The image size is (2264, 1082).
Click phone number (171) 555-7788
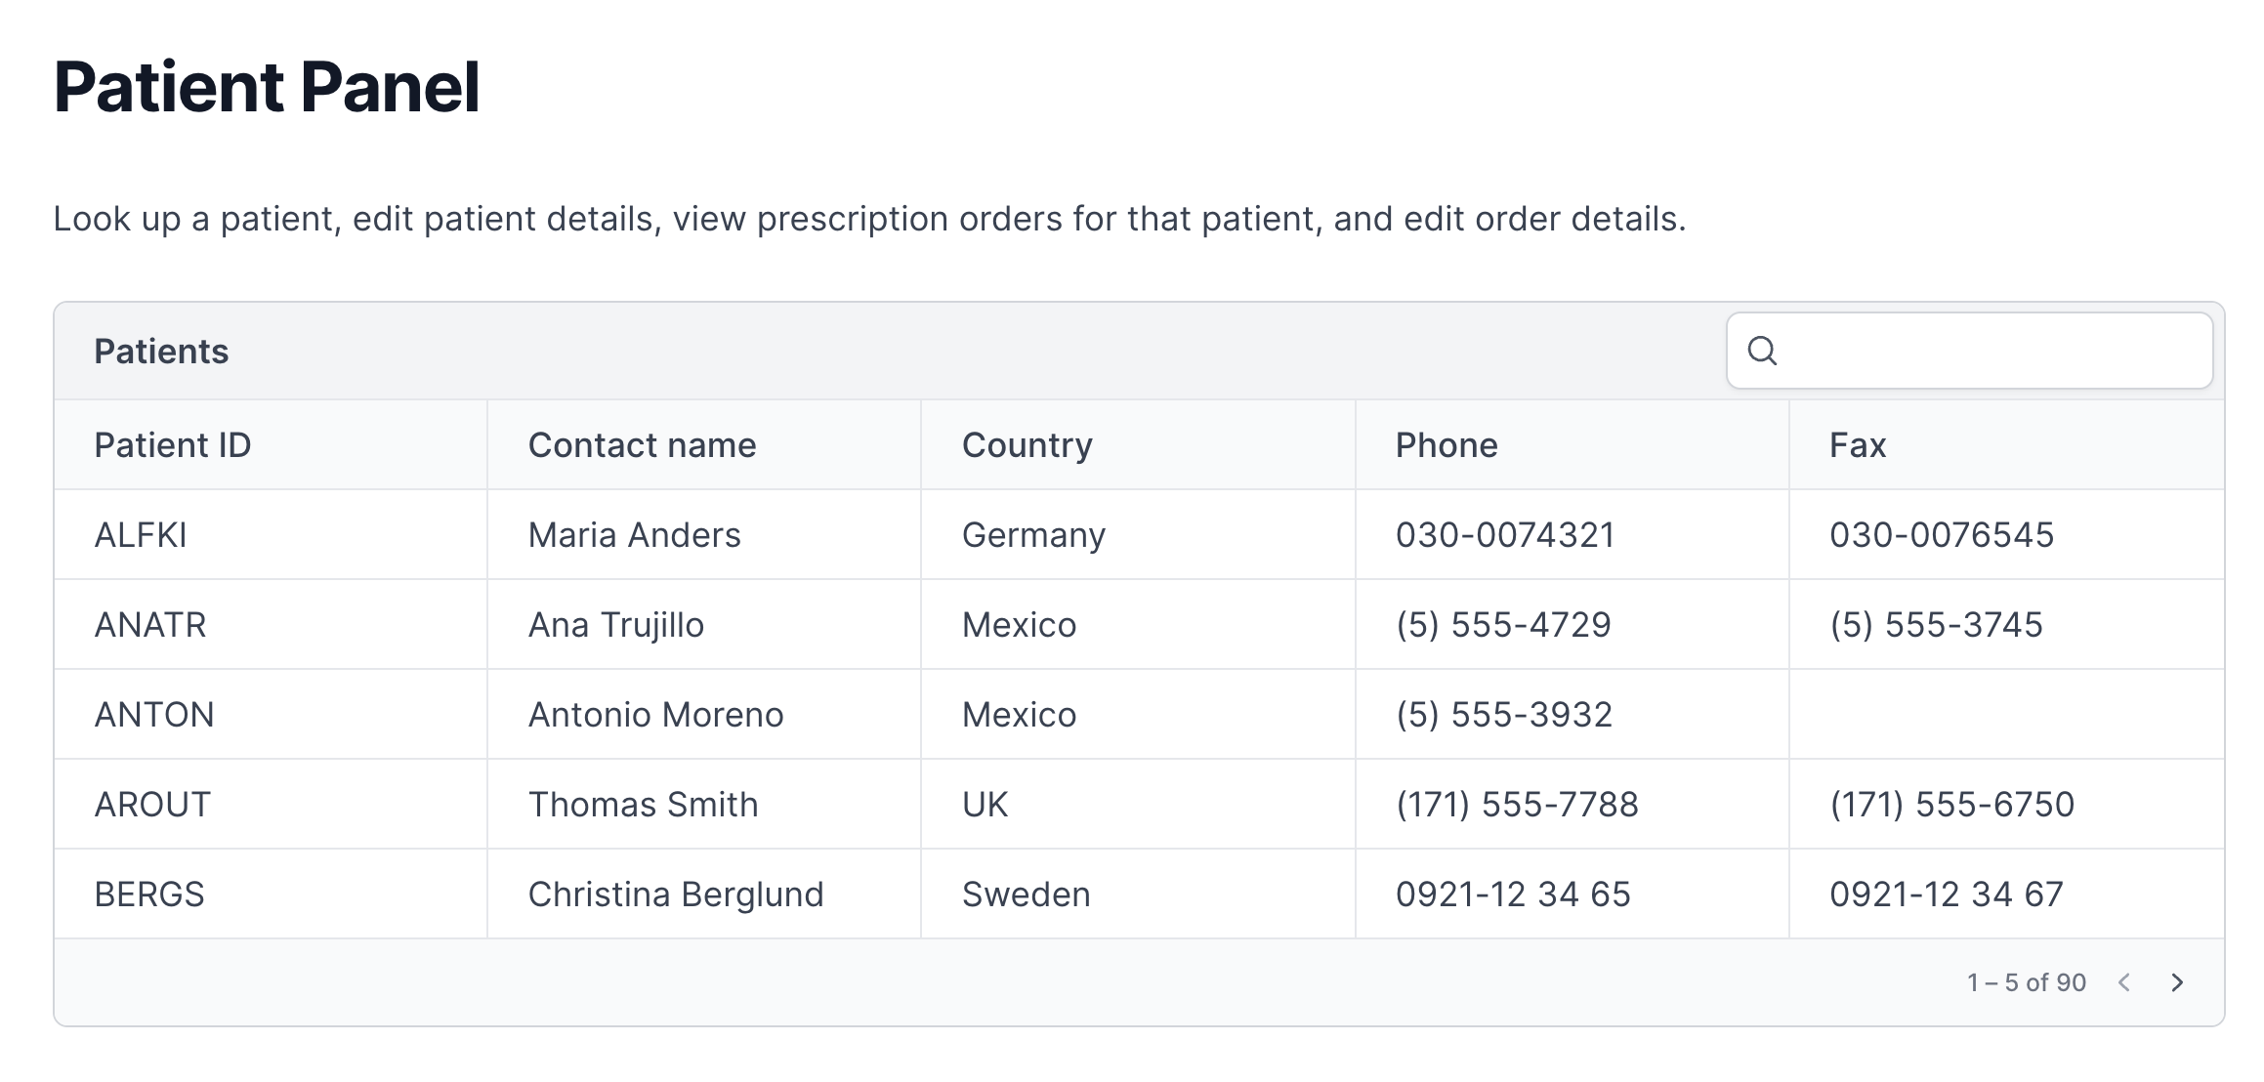click(1517, 805)
